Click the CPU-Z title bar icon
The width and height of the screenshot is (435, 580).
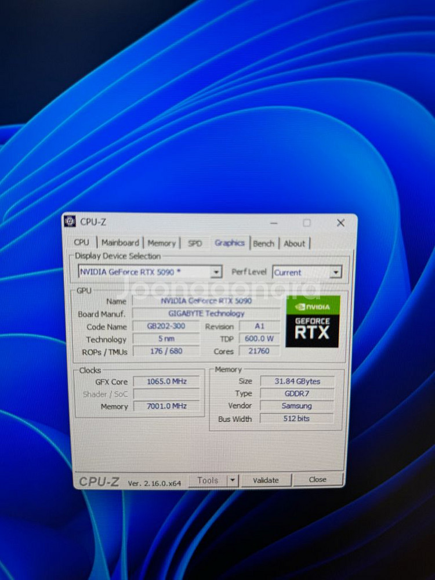pos(70,221)
